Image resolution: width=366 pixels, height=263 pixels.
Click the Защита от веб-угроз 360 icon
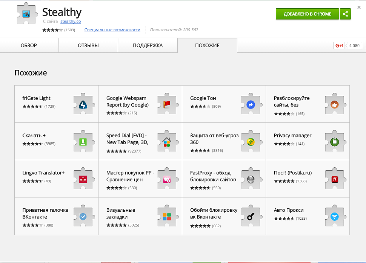pyautogui.click(x=251, y=142)
